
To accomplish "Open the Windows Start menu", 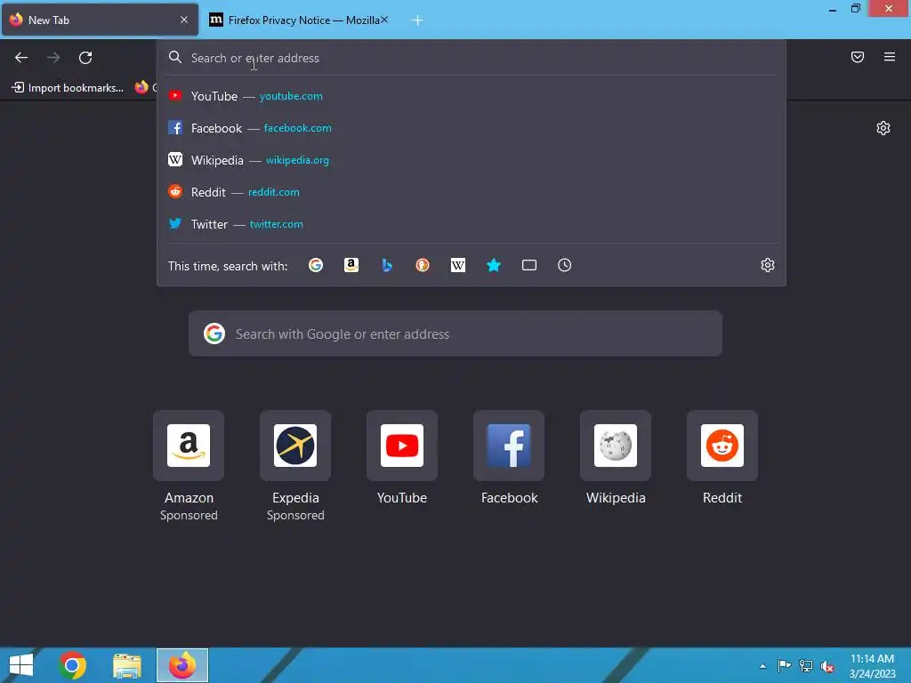I will click(21, 665).
